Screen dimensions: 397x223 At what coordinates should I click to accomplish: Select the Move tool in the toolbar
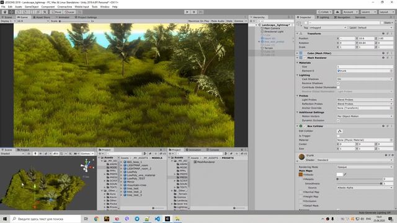tap(12, 12)
